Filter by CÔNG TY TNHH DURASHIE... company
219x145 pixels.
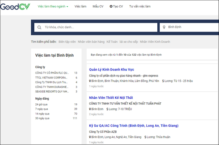pyautogui.click(x=52, y=87)
